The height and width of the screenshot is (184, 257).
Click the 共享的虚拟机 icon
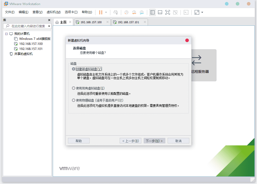point(11,54)
